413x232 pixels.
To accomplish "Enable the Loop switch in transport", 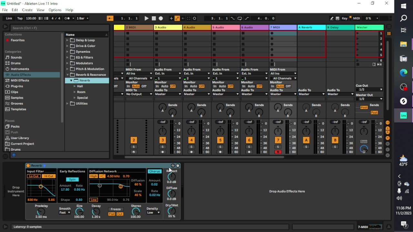I will click(x=239, y=18).
